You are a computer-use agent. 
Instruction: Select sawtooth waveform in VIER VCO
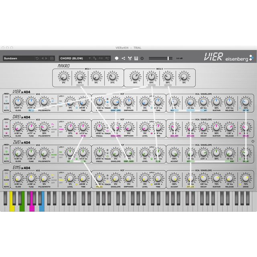(x=53, y=101)
